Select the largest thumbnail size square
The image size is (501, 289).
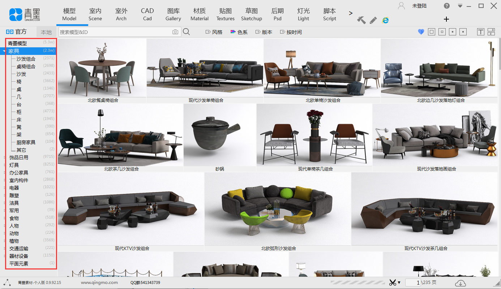431,32
